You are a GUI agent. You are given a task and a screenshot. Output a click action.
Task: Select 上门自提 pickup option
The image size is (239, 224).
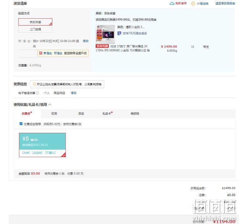click(35, 29)
